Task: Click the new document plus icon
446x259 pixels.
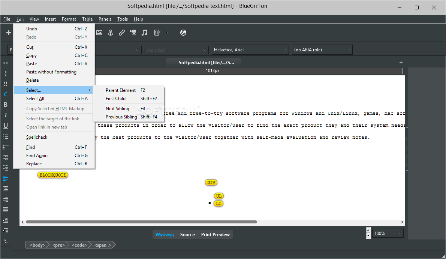Action: point(9,33)
